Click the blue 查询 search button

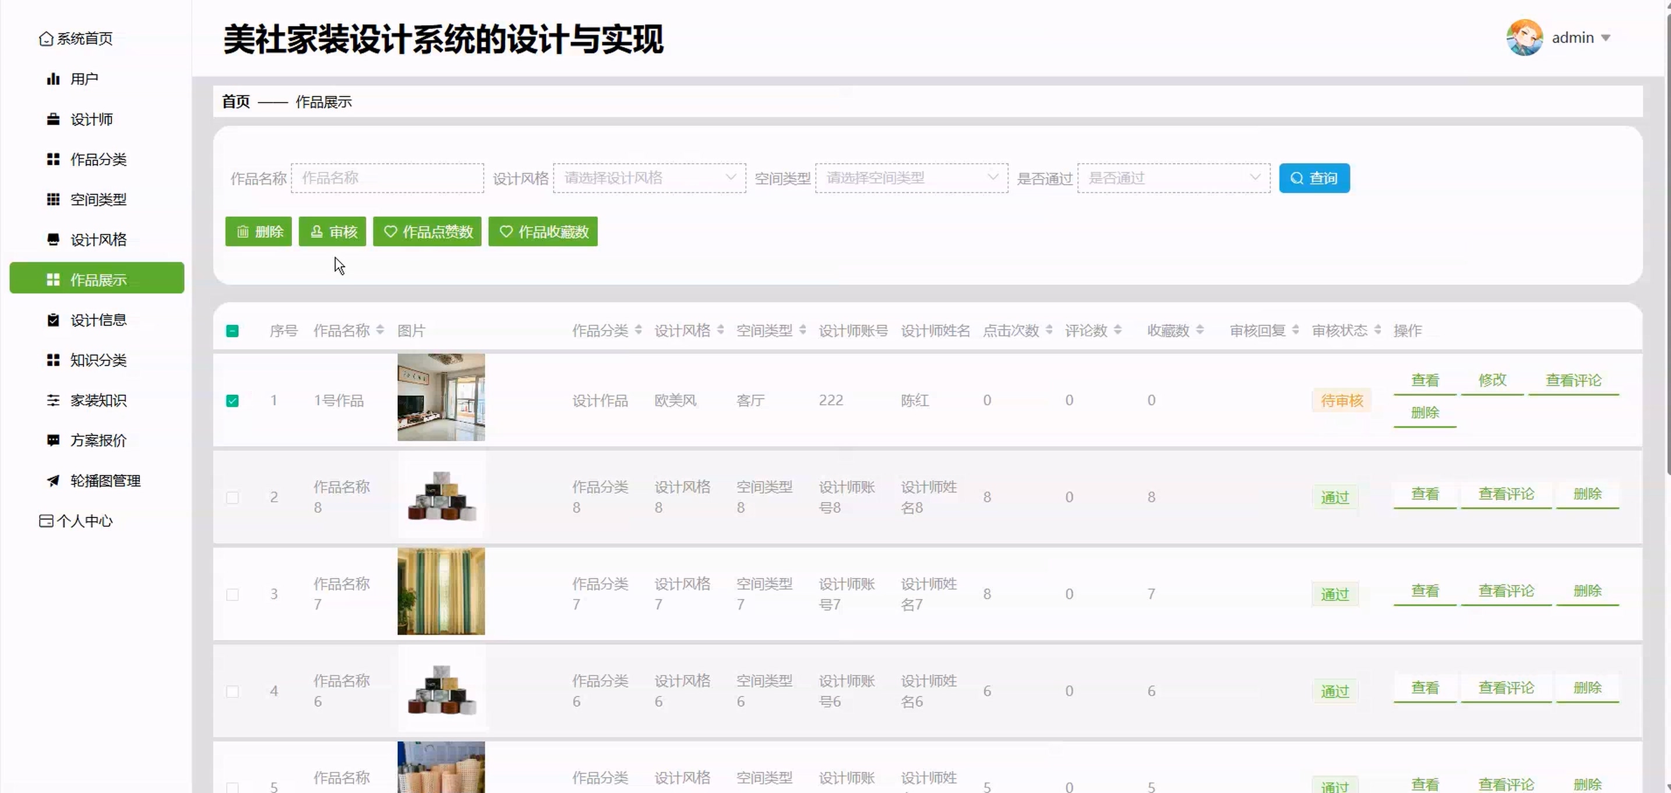(x=1314, y=178)
